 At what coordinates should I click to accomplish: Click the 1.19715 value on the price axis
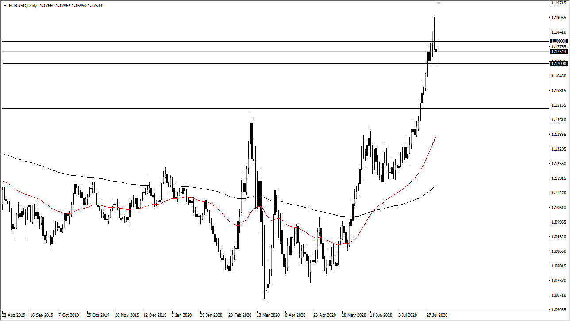click(558, 3)
